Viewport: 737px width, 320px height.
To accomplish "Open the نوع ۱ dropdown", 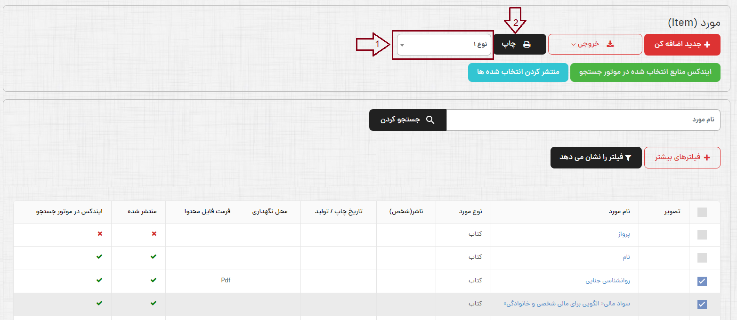I will click(x=444, y=45).
